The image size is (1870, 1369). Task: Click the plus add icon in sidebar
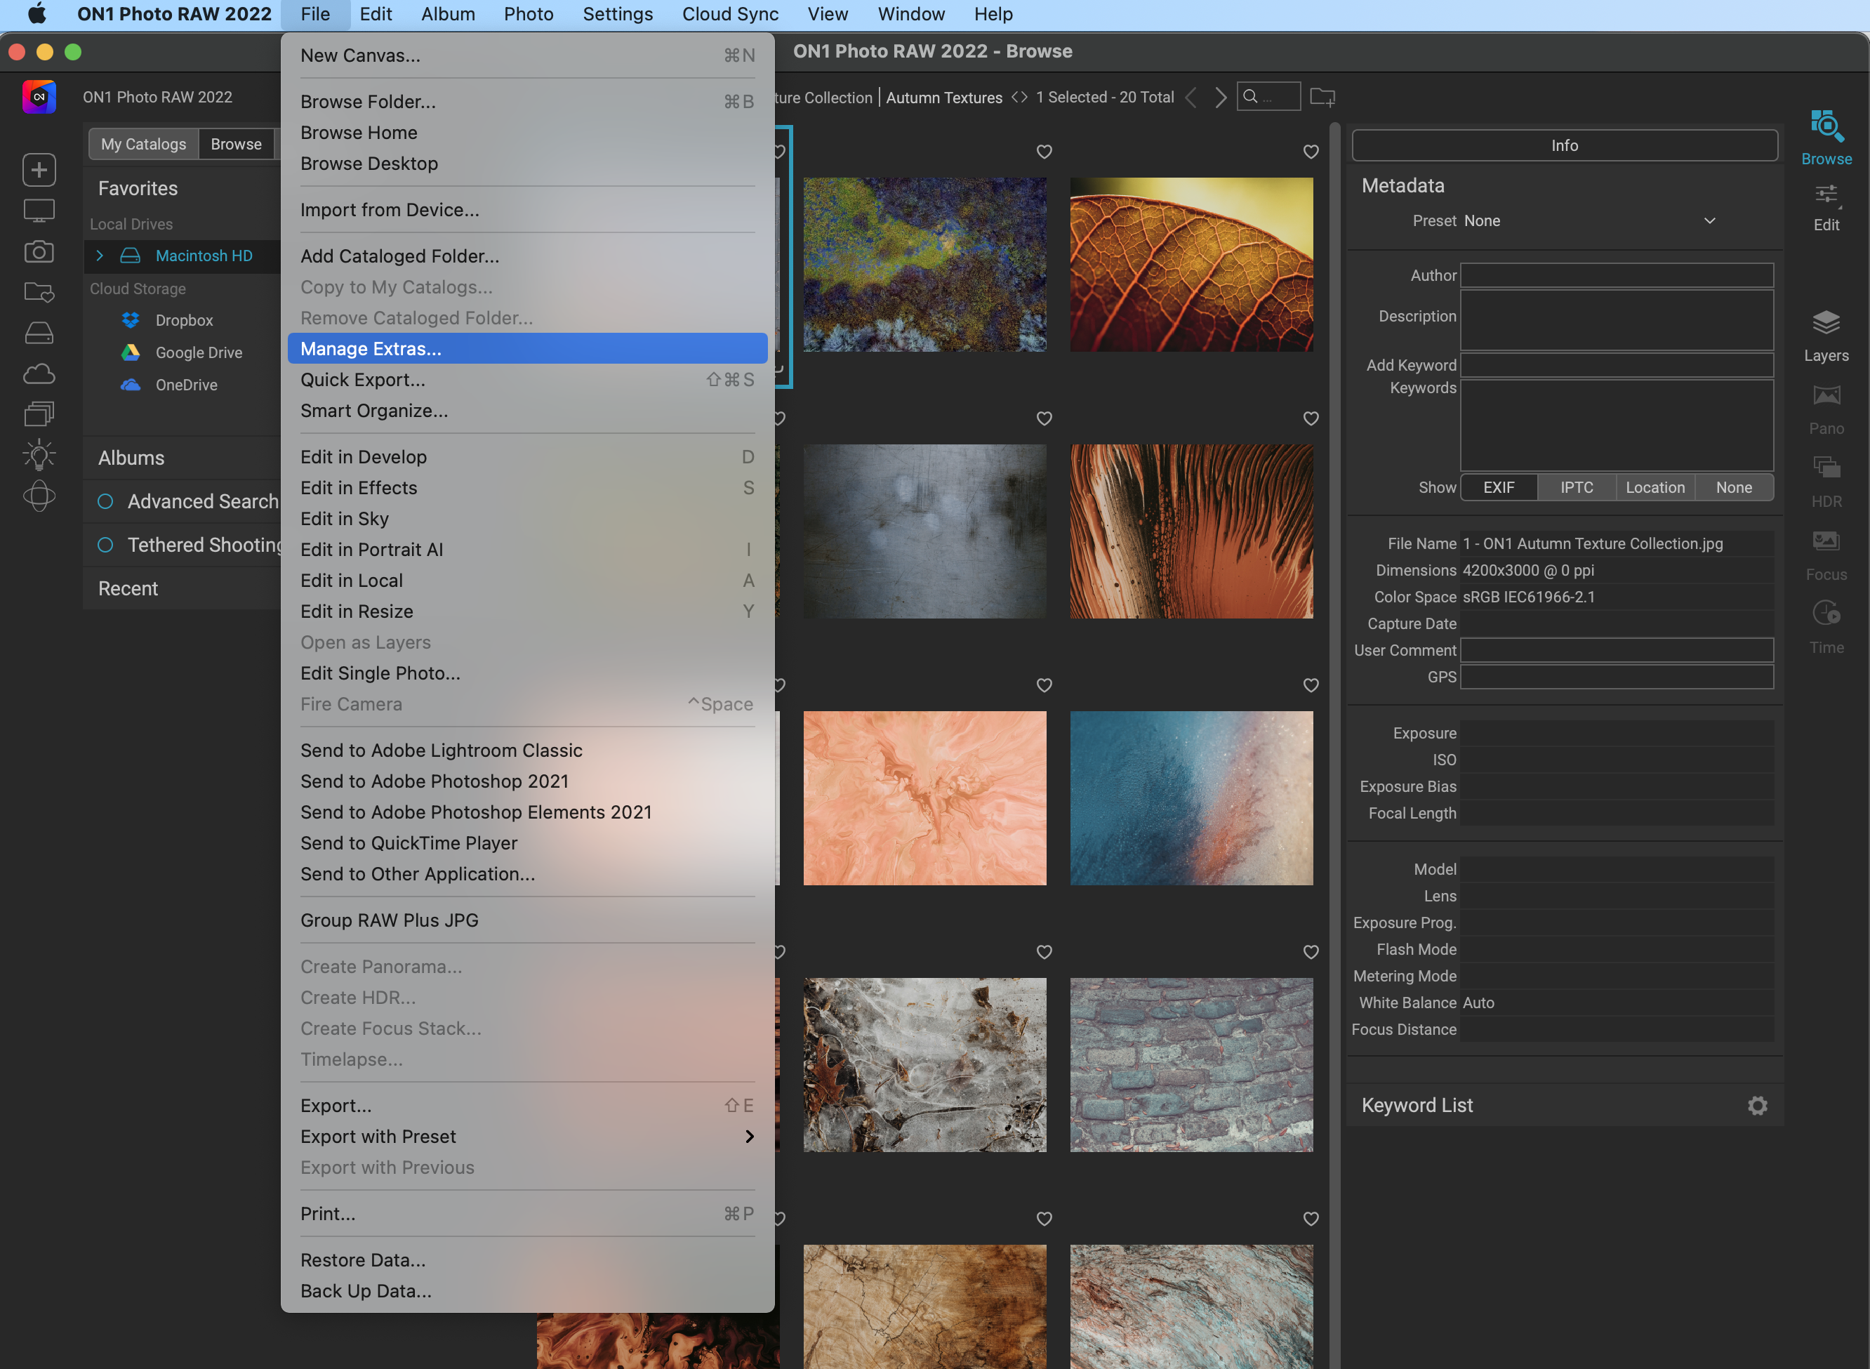coord(38,170)
